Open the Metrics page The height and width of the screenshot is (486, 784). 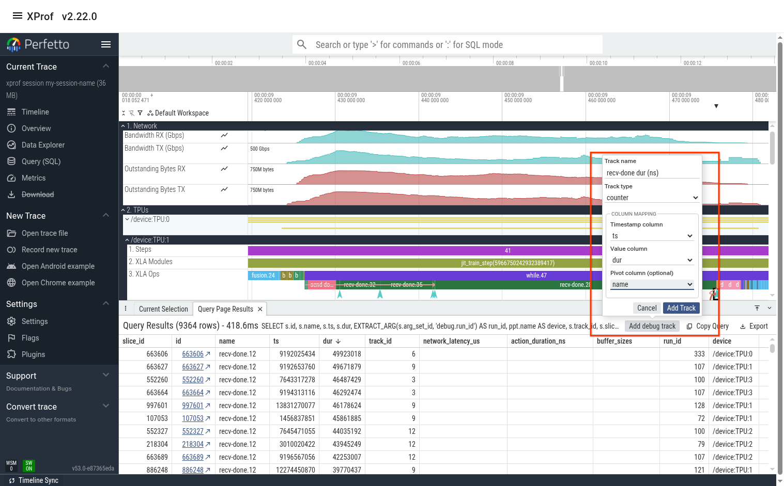pos(34,177)
